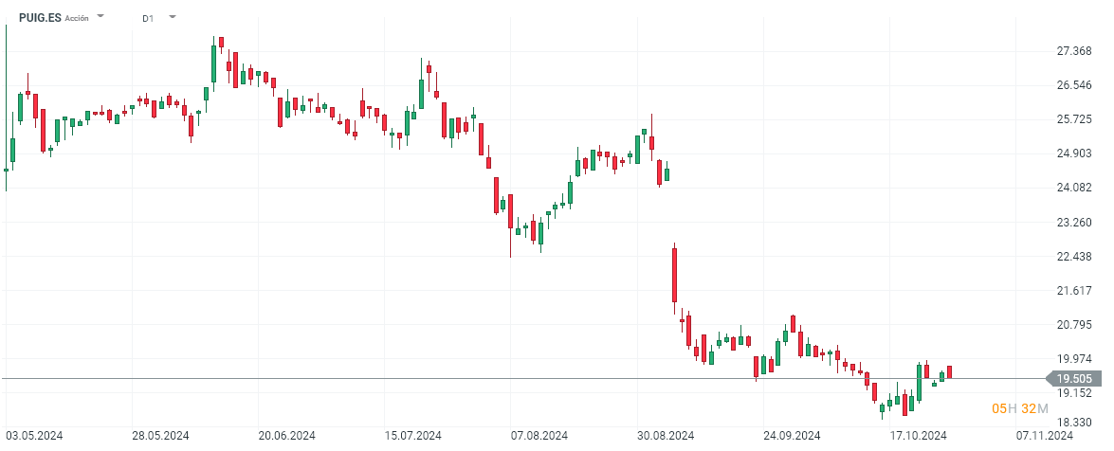Click the 07.11.2024 date label

pyautogui.click(x=1045, y=436)
